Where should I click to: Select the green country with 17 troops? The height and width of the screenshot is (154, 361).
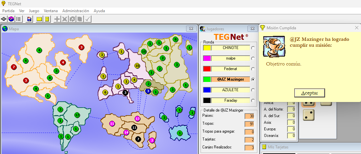point(77,115)
